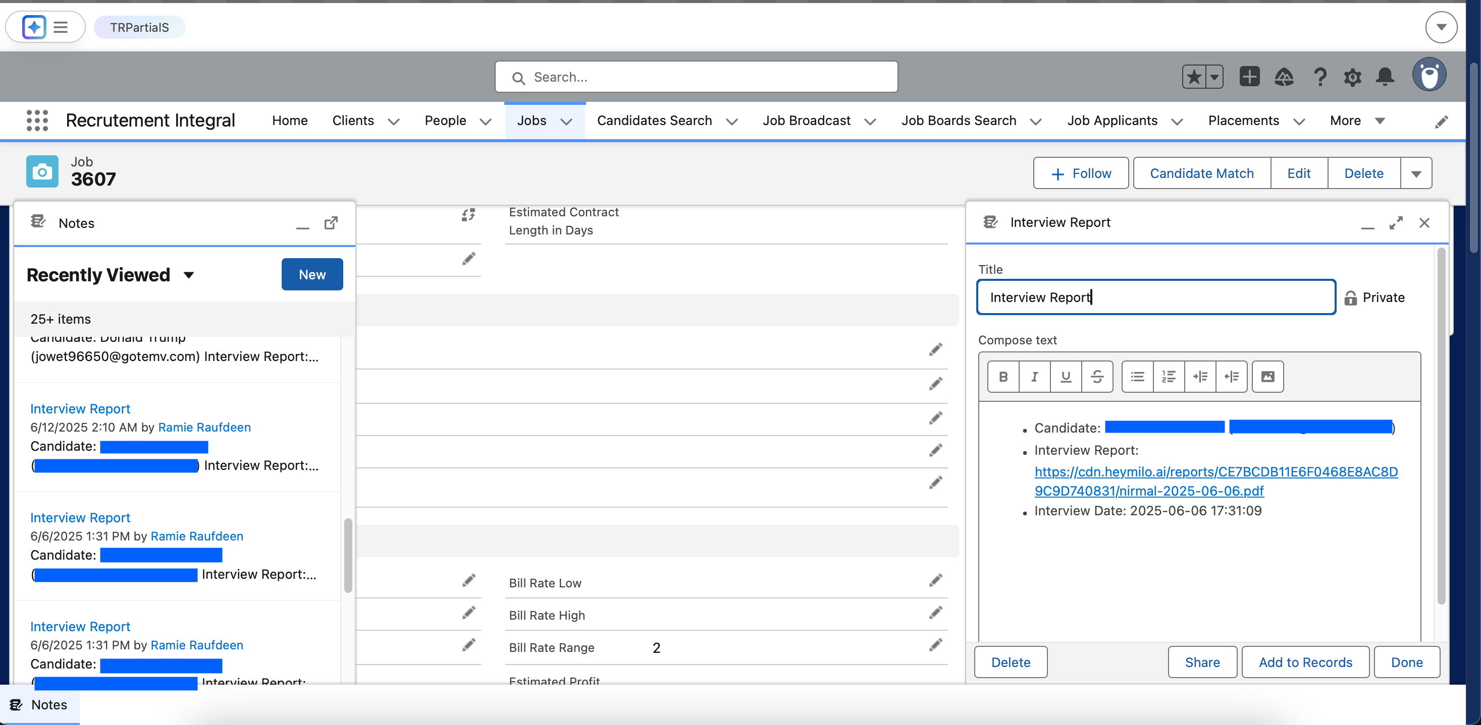Click the Follow button

pyautogui.click(x=1081, y=173)
